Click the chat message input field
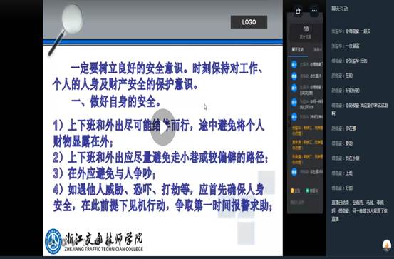This screenshot has height=259, width=394. (305, 203)
